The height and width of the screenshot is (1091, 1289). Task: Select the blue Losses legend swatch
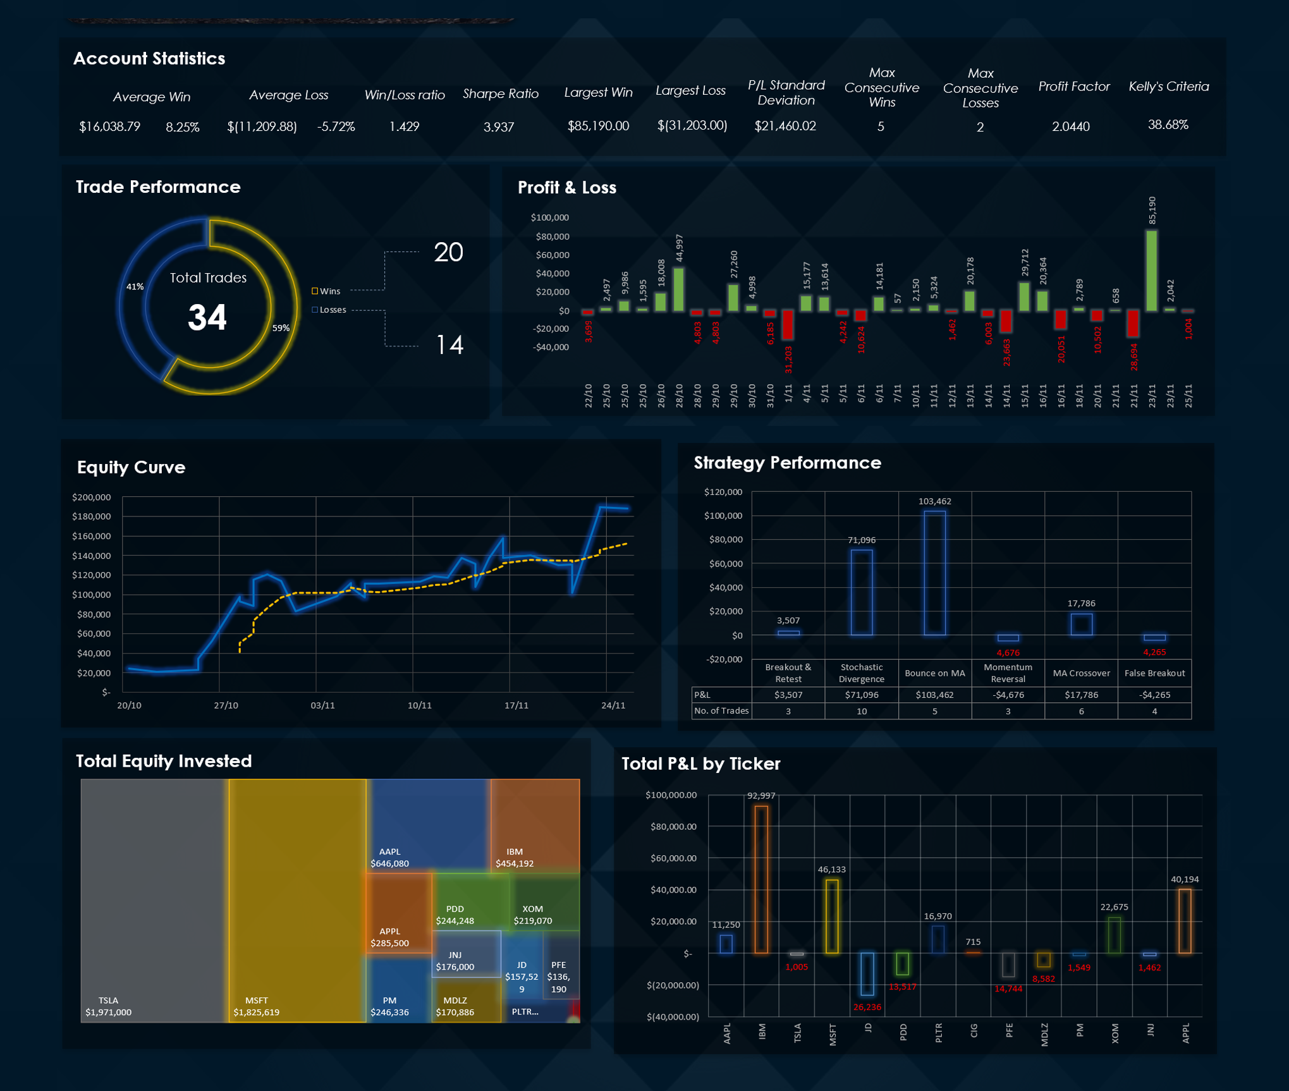click(315, 310)
